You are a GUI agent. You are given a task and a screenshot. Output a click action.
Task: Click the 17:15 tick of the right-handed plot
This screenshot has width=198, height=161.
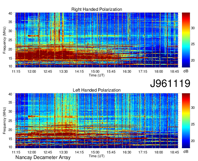143,71
